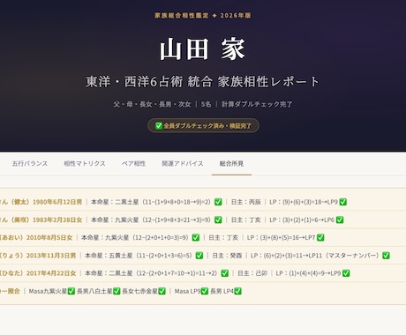Click the green check icon inside the verification badge
This screenshot has height=335, width=406.
[x=159, y=126]
